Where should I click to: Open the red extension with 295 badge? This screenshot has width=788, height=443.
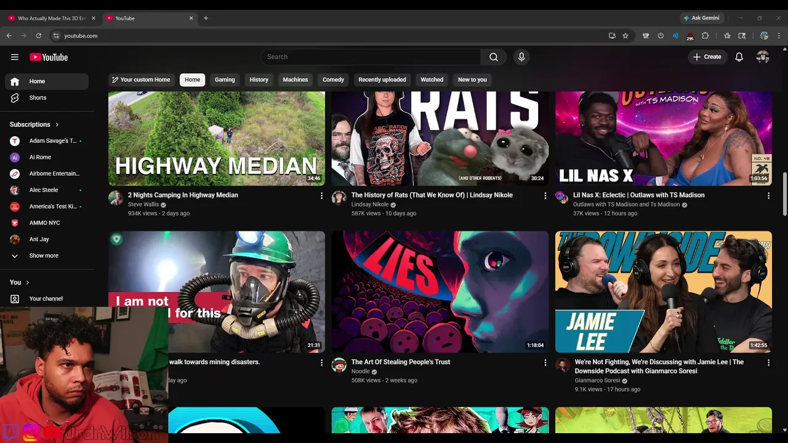(x=690, y=36)
